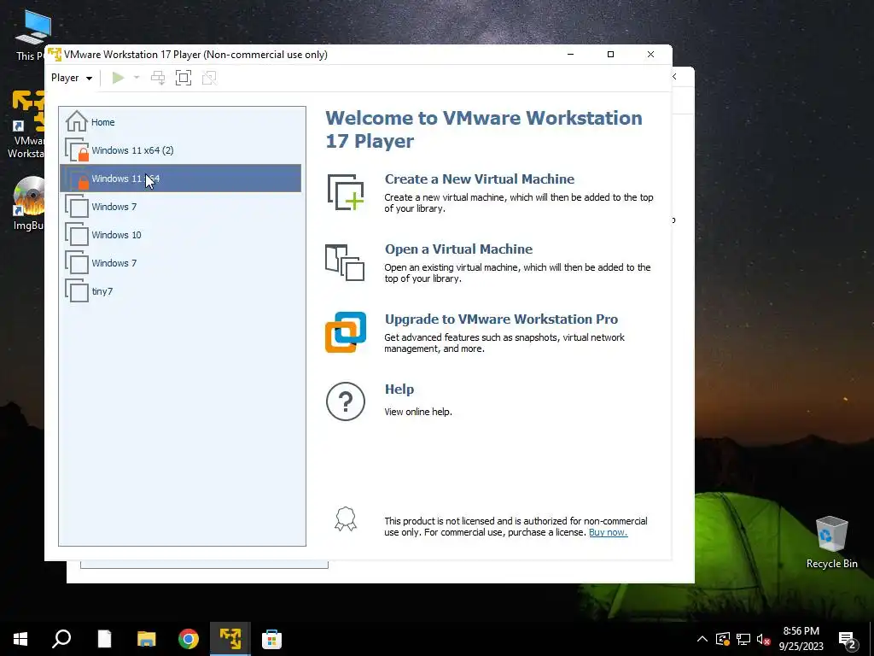Click the taskbar search magnifier icon
874x656 pixels.
point(61,639)
